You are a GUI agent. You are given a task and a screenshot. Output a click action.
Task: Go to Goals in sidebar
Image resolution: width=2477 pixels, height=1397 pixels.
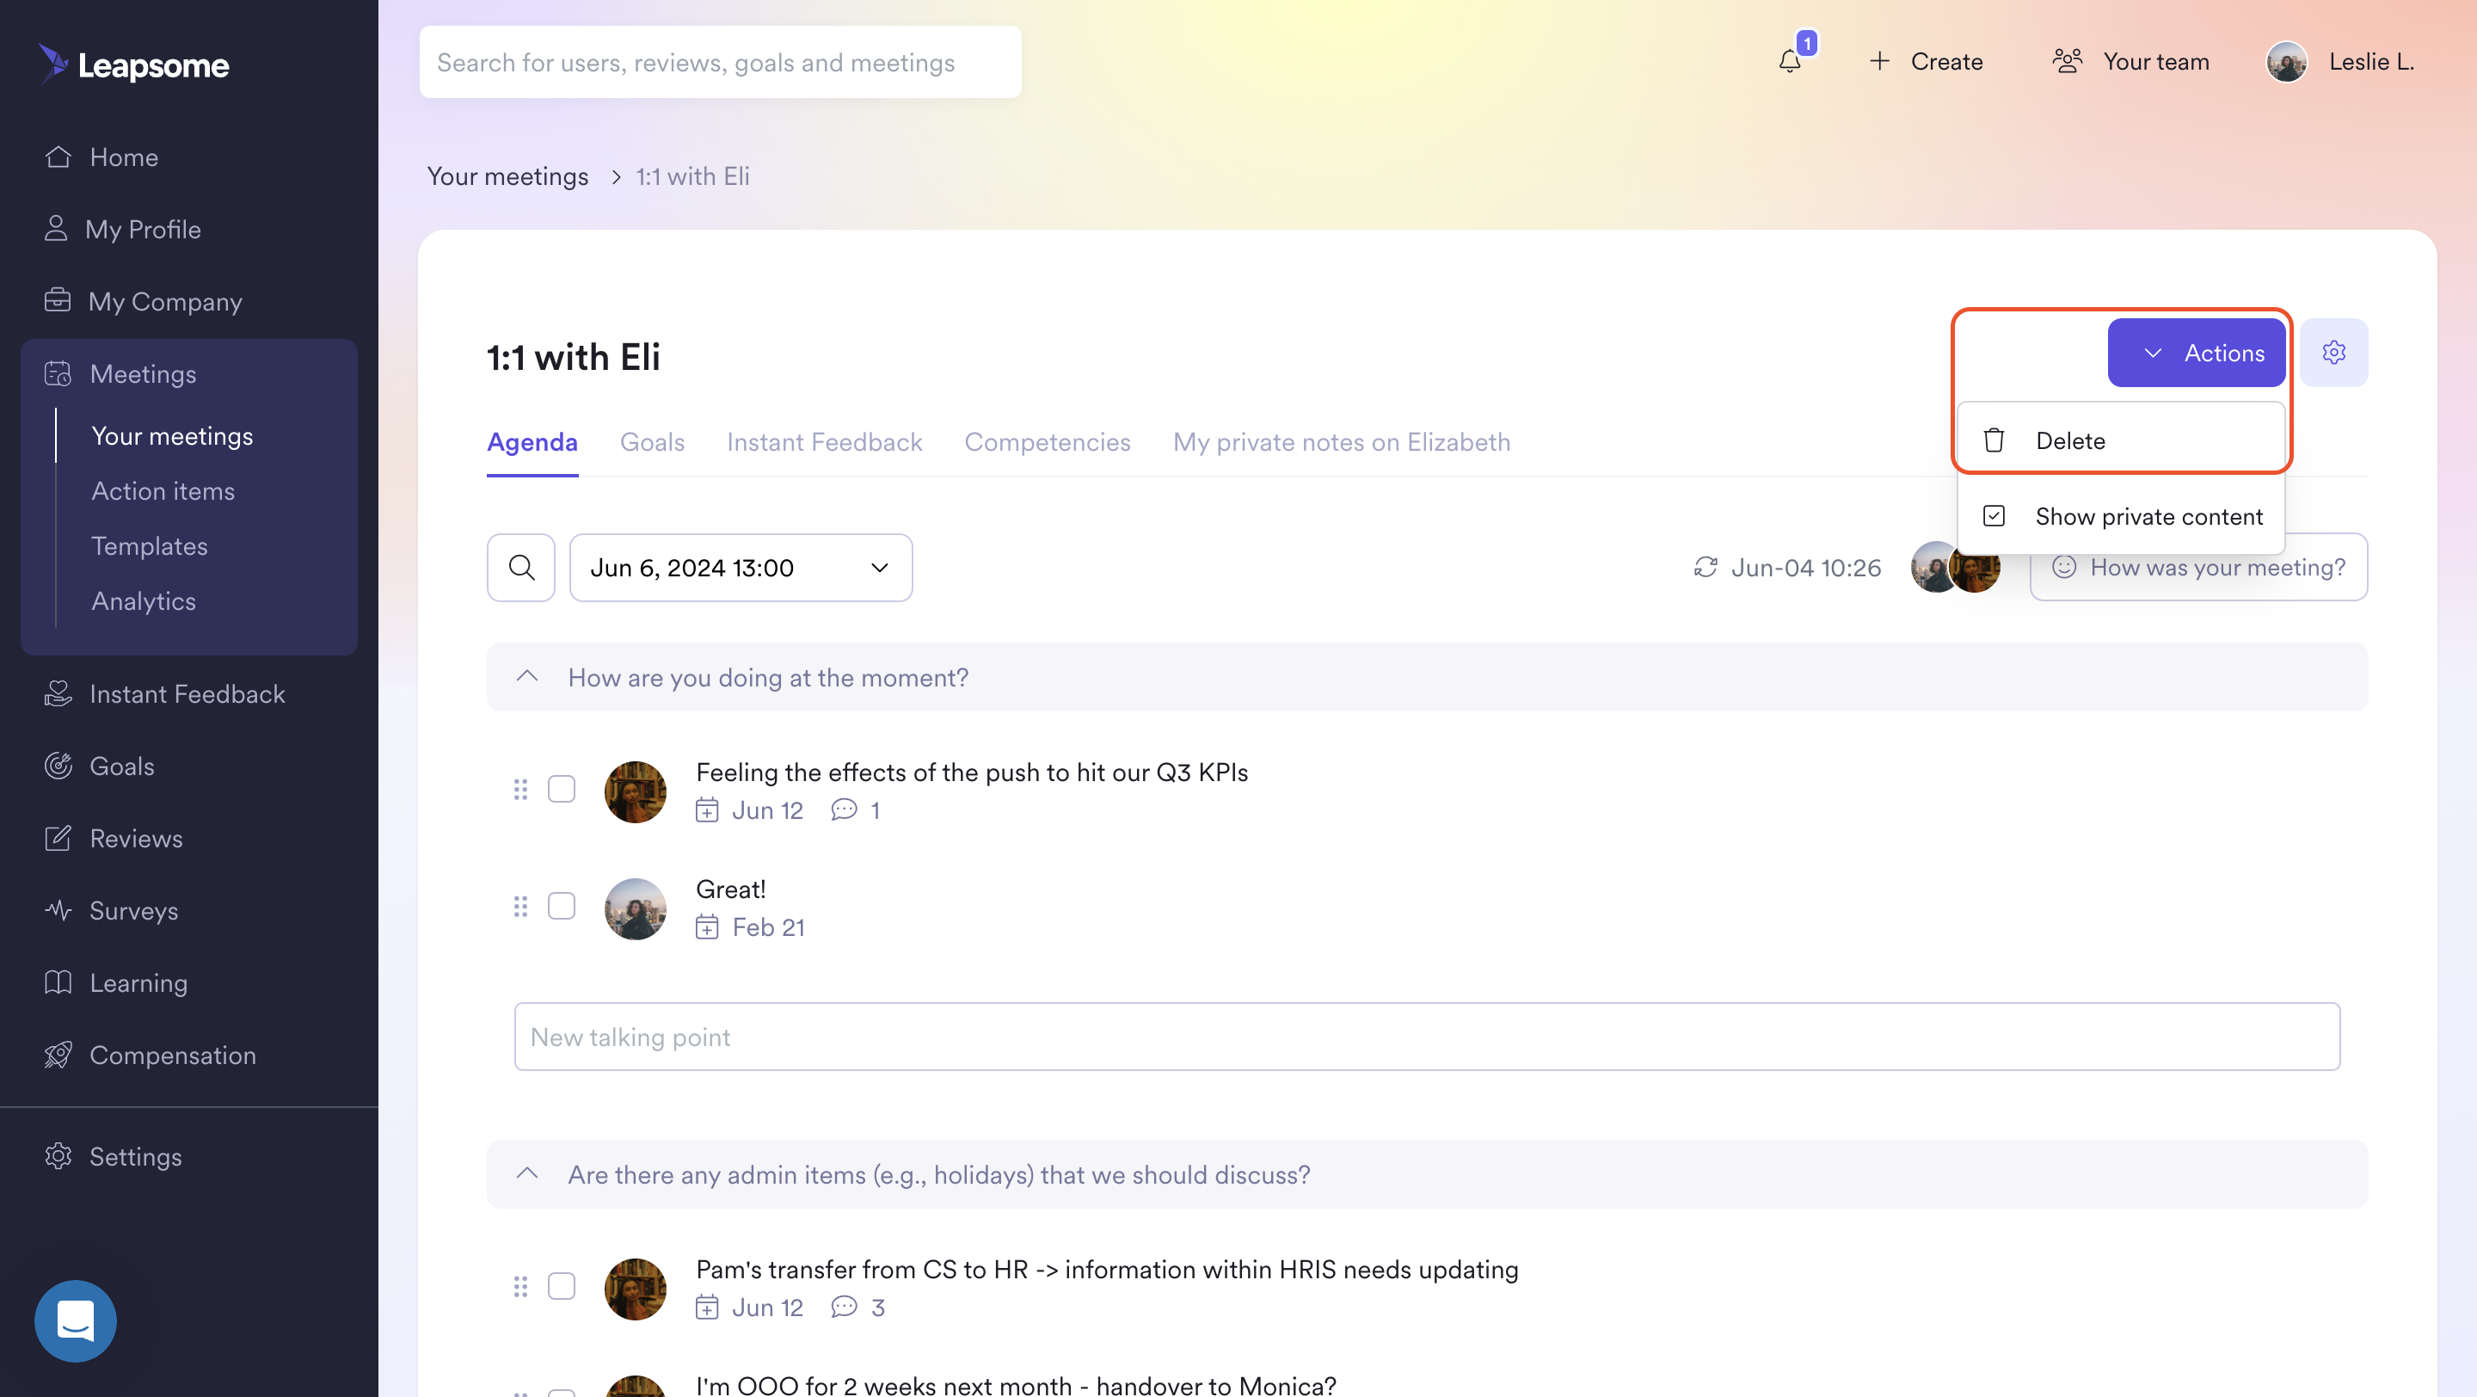[x=98, y=766]
